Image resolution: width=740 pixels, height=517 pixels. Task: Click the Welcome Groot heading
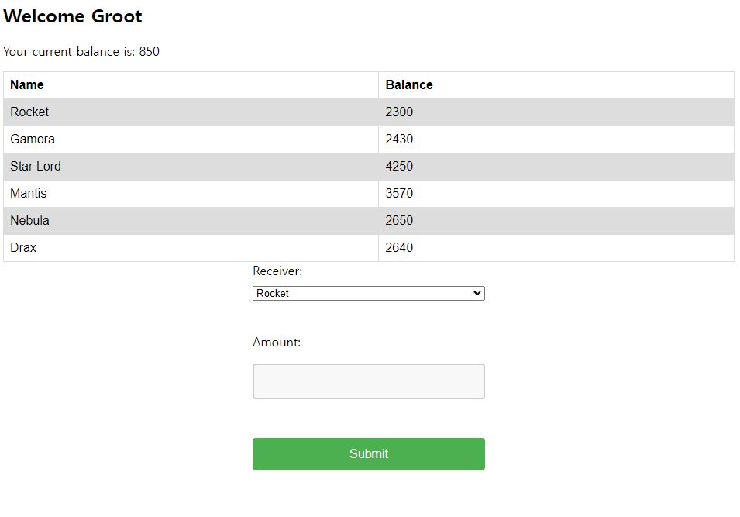73,16
